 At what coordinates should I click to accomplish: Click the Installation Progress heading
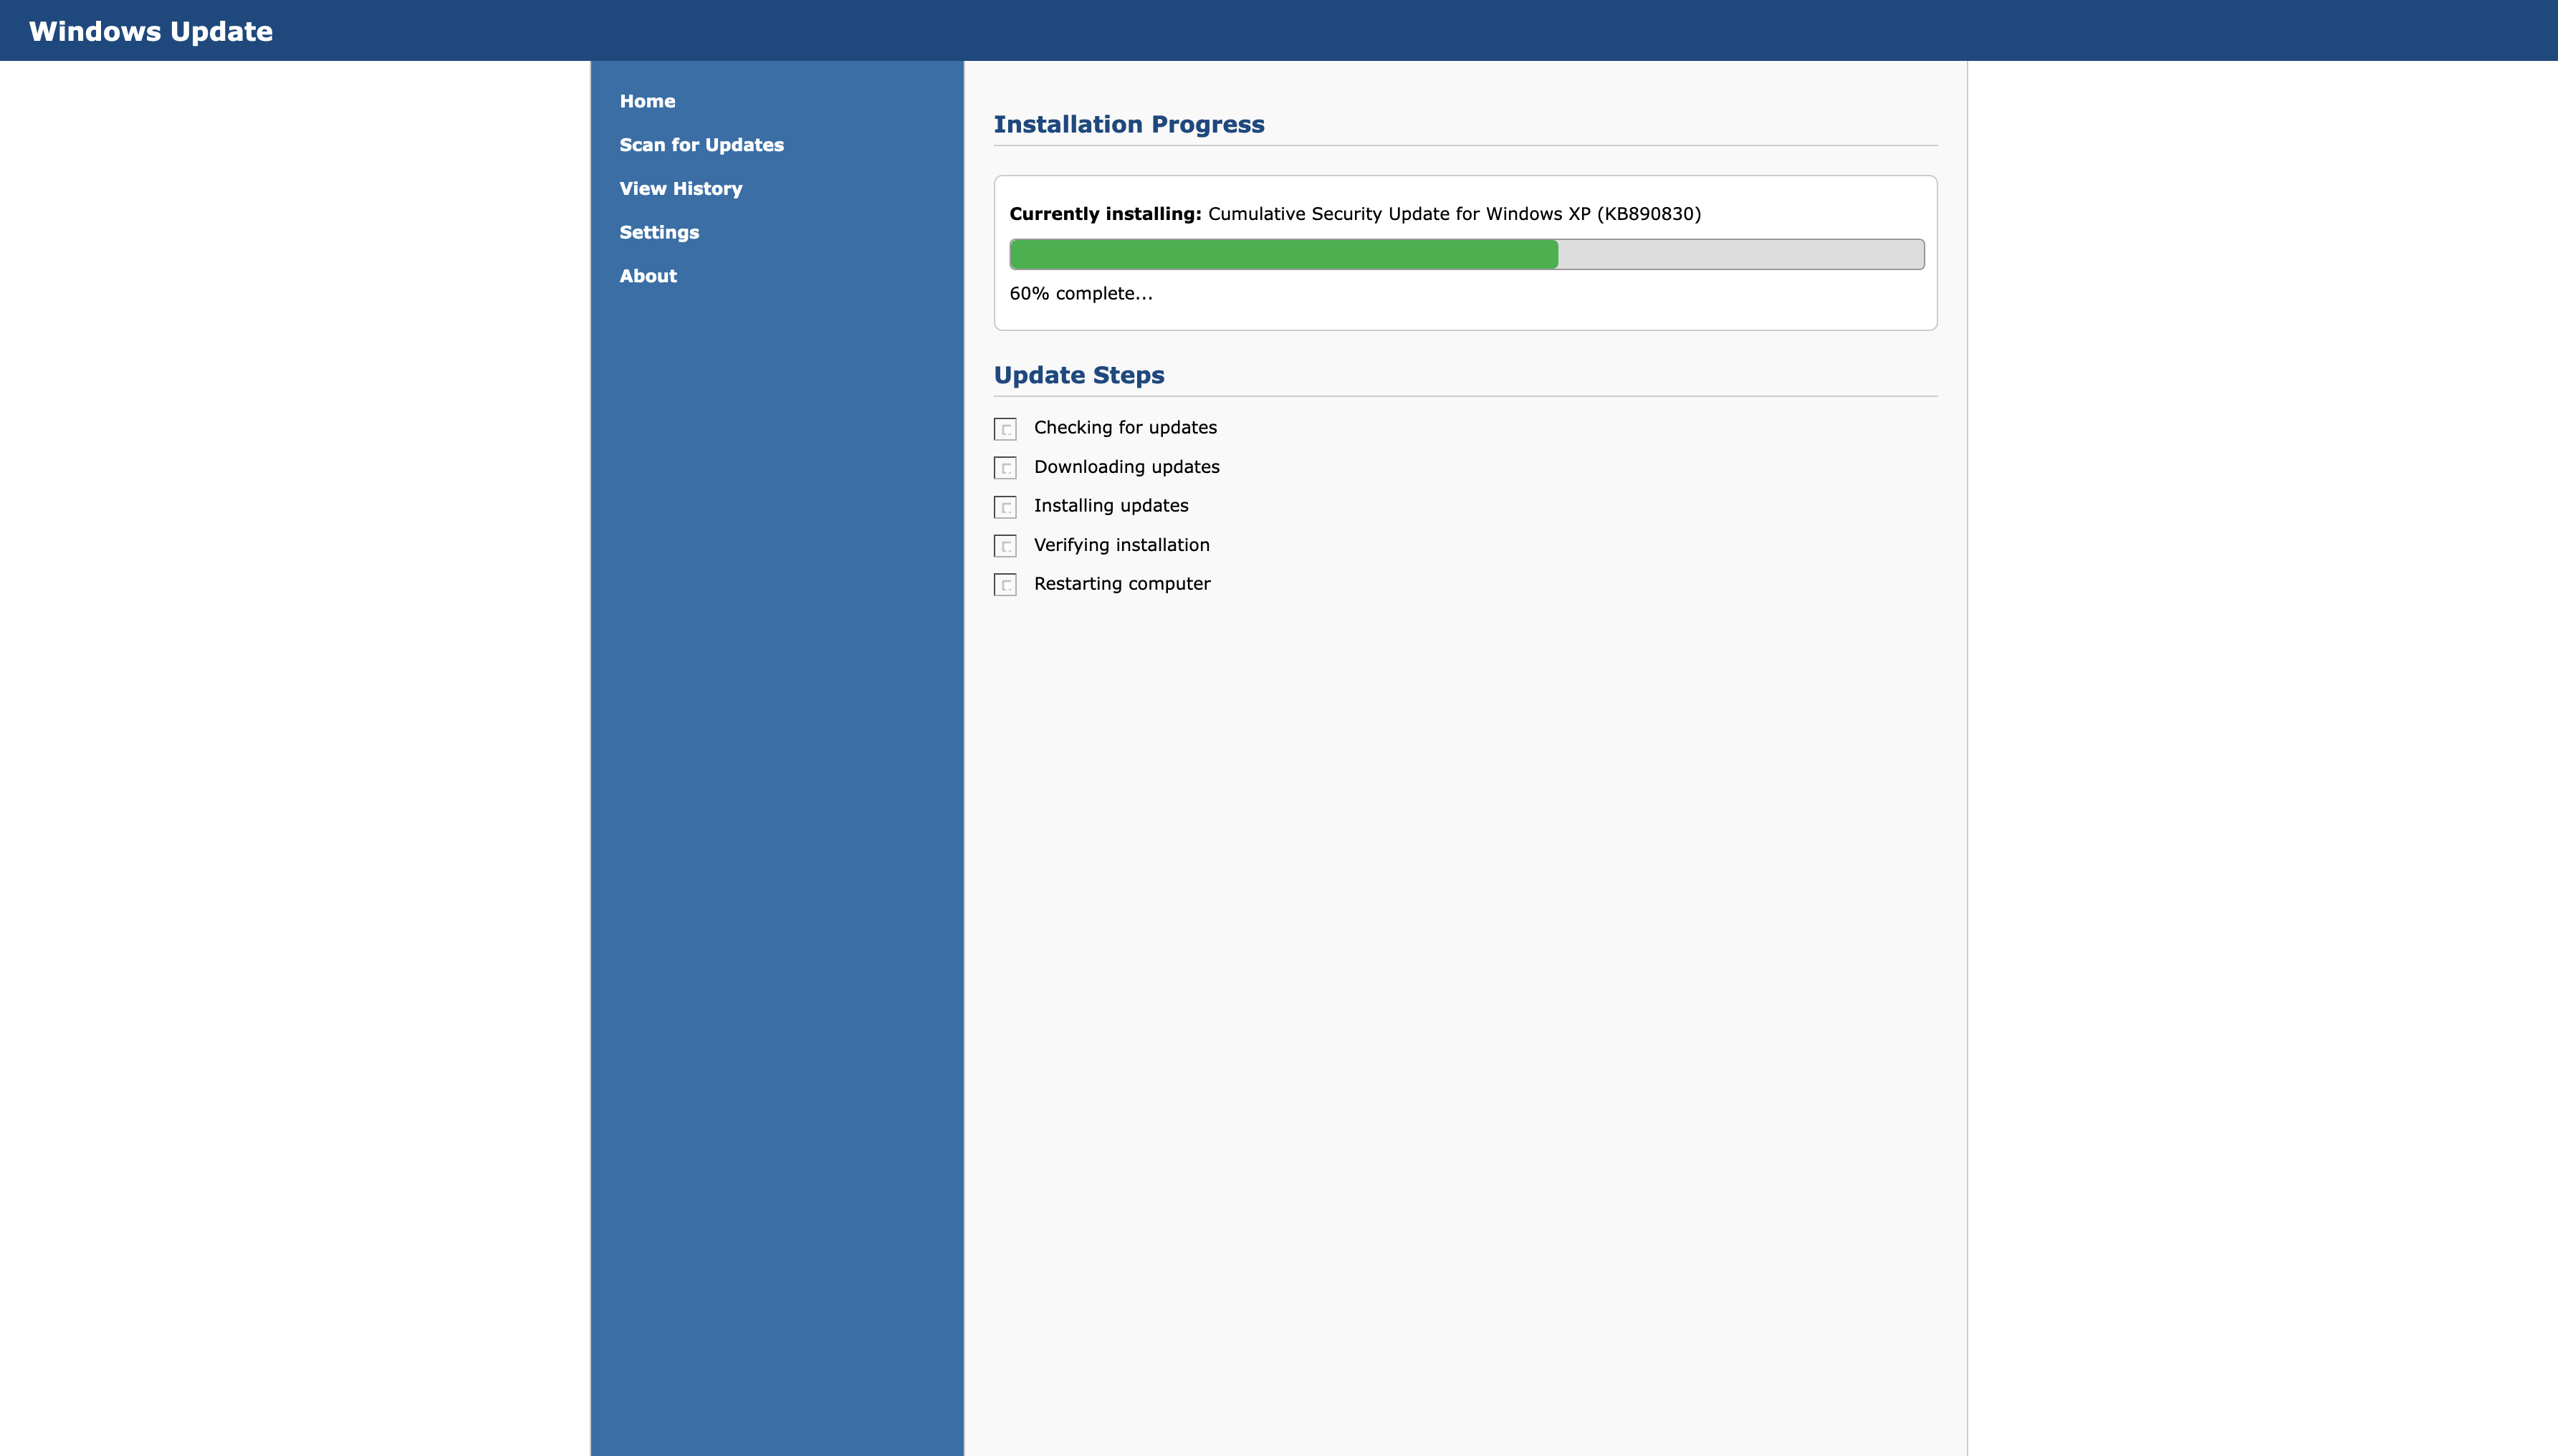pyautogui.click(x=1128, y=124)
